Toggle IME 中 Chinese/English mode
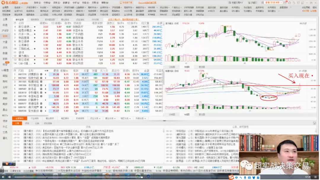This screenshot has width=320, height=180. [x=236, y=178]
